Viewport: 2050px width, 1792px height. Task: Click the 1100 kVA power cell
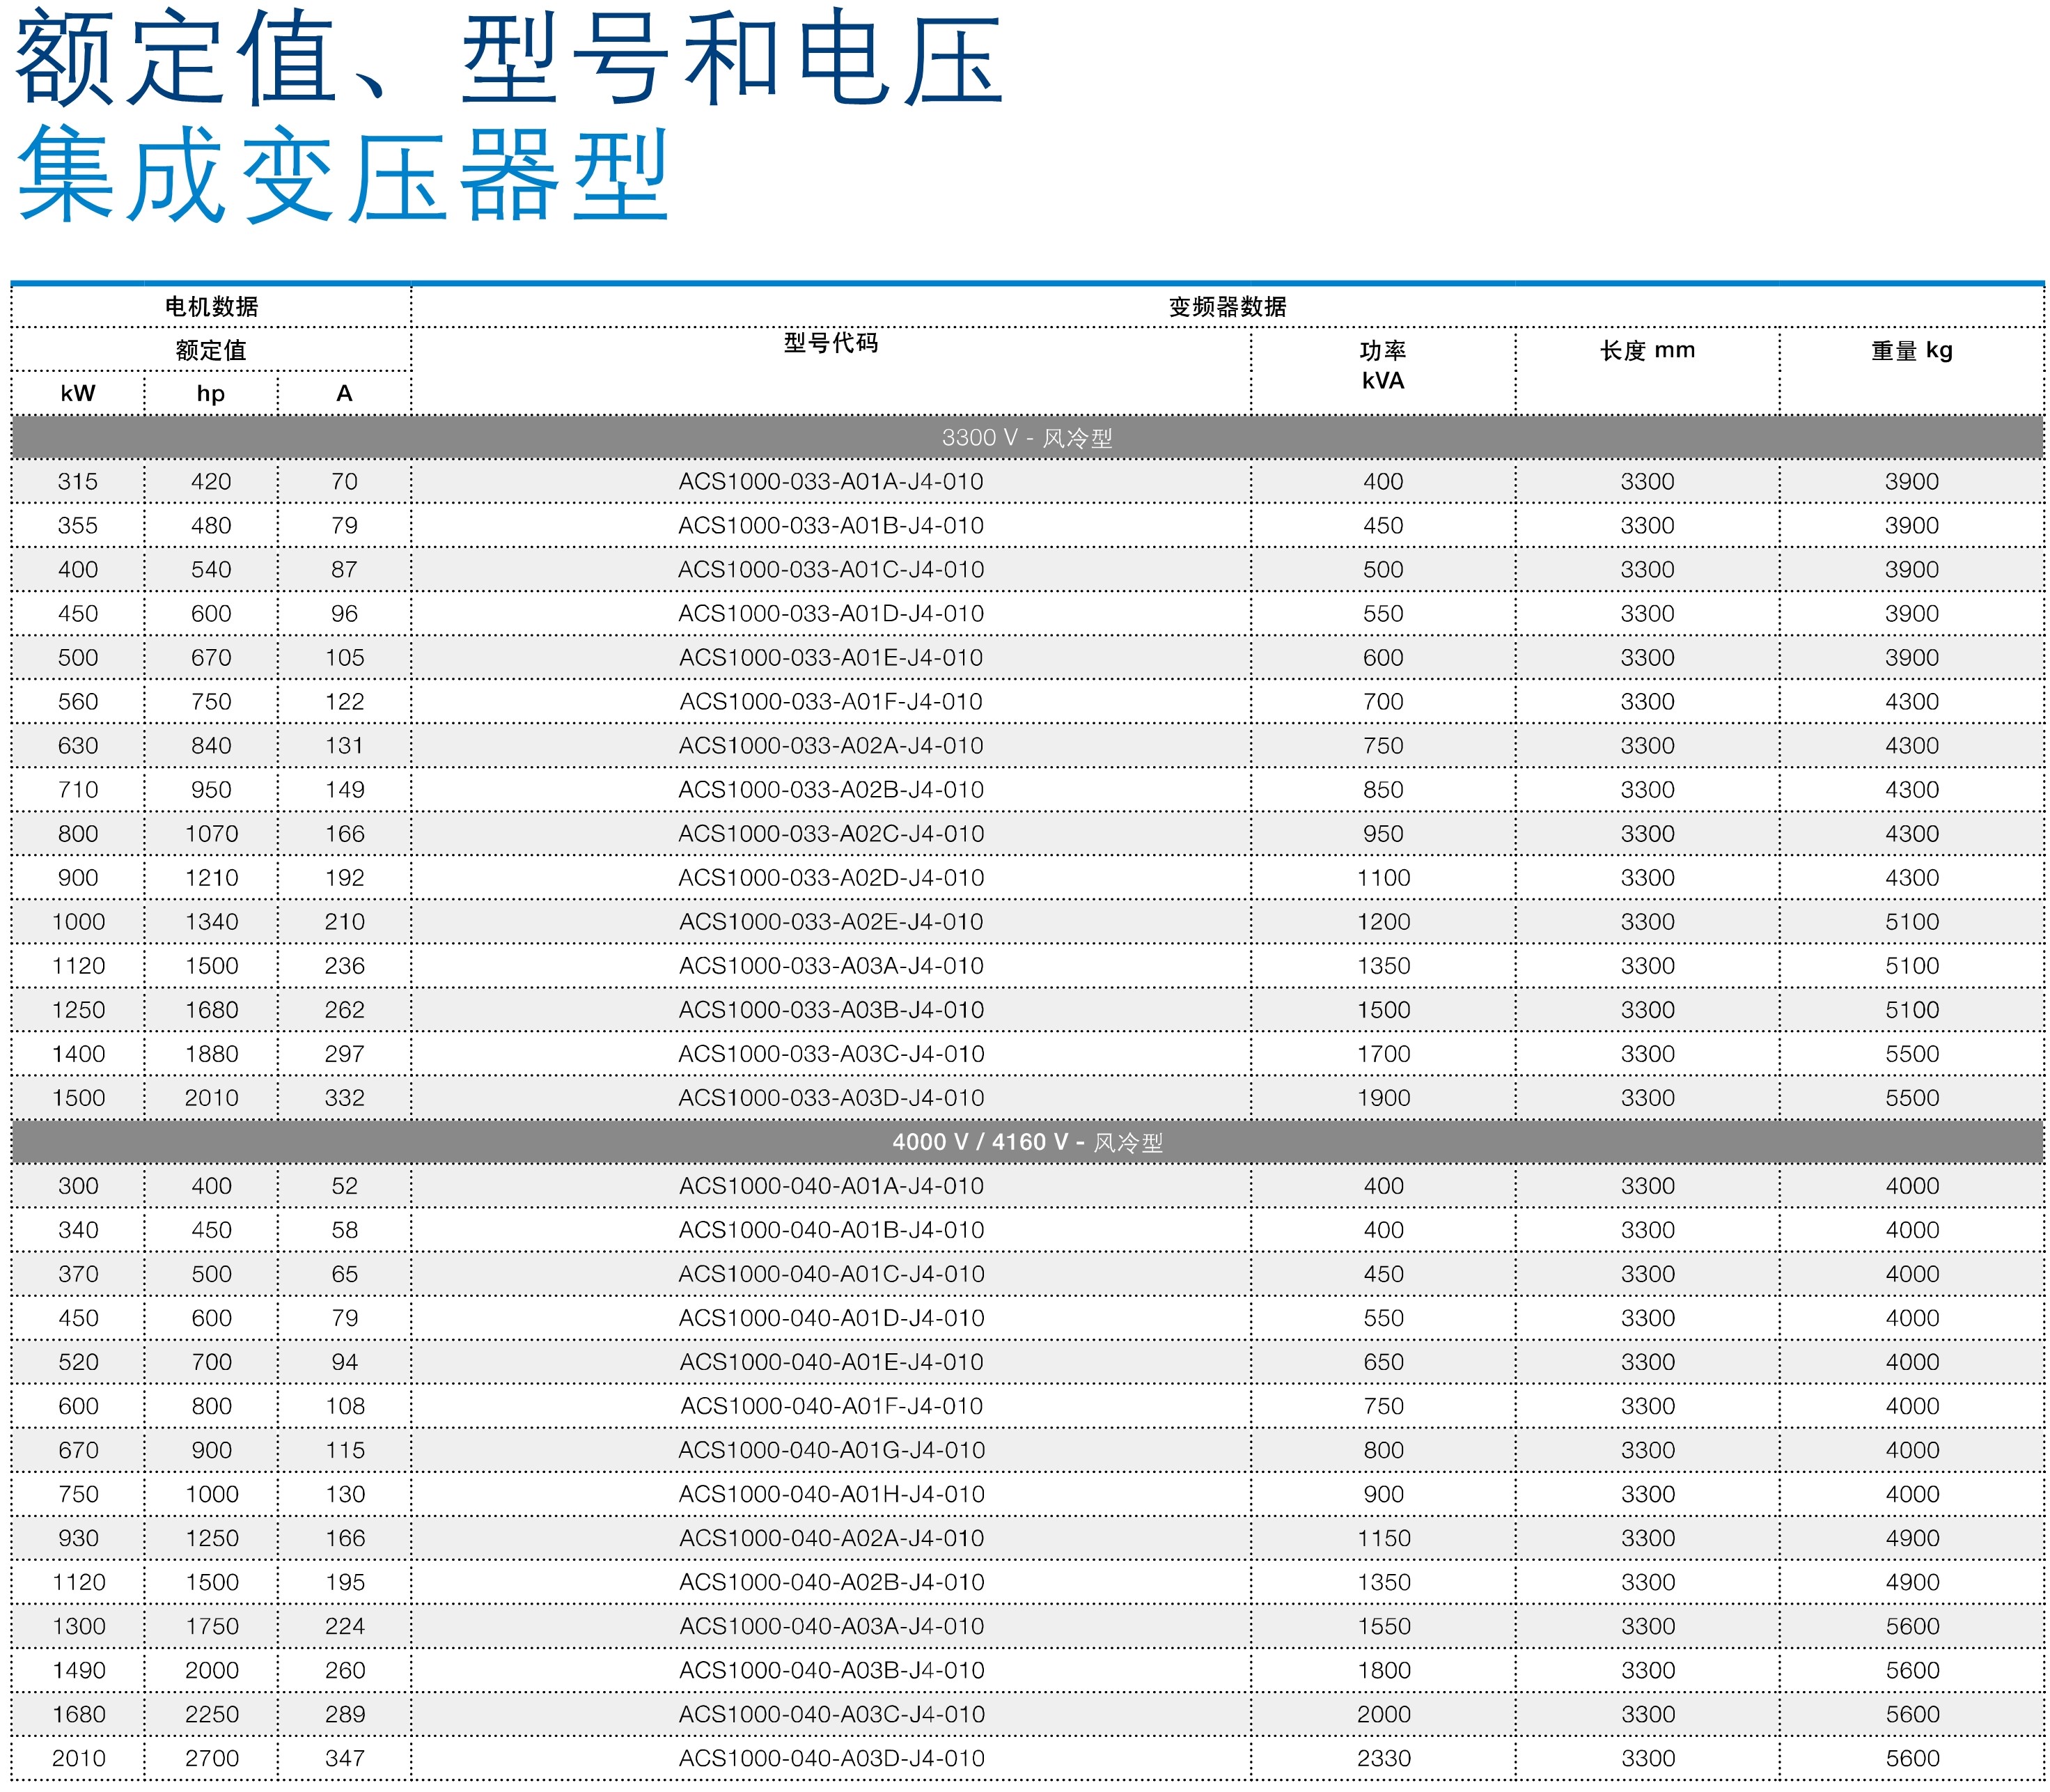click(1383, 878)
